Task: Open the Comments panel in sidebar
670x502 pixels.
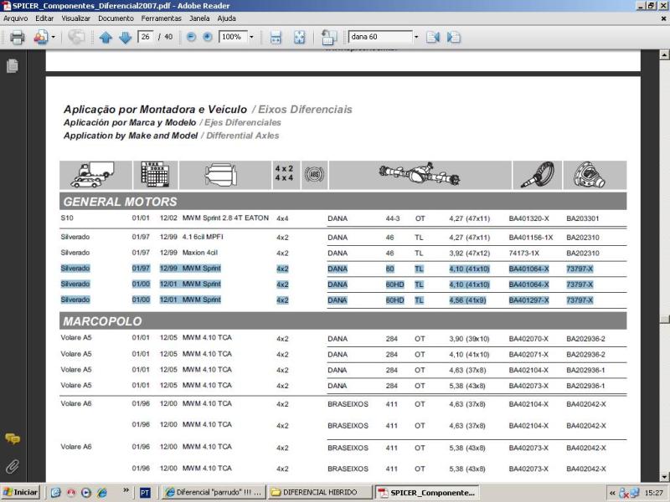Action: tap(13, 438)
